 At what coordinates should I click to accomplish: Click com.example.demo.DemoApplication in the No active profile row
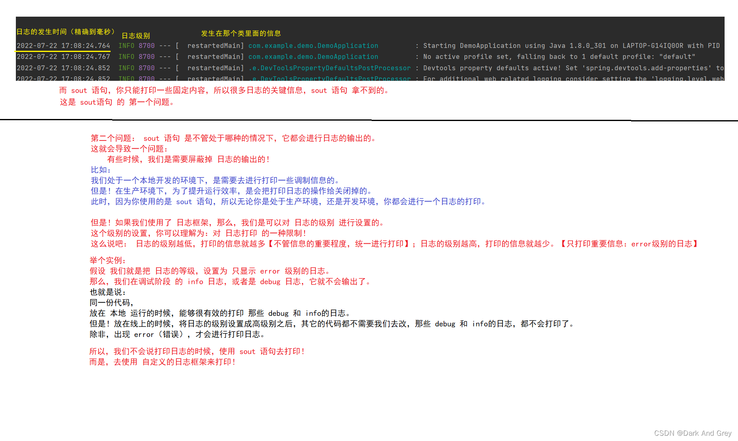(313, 57)
